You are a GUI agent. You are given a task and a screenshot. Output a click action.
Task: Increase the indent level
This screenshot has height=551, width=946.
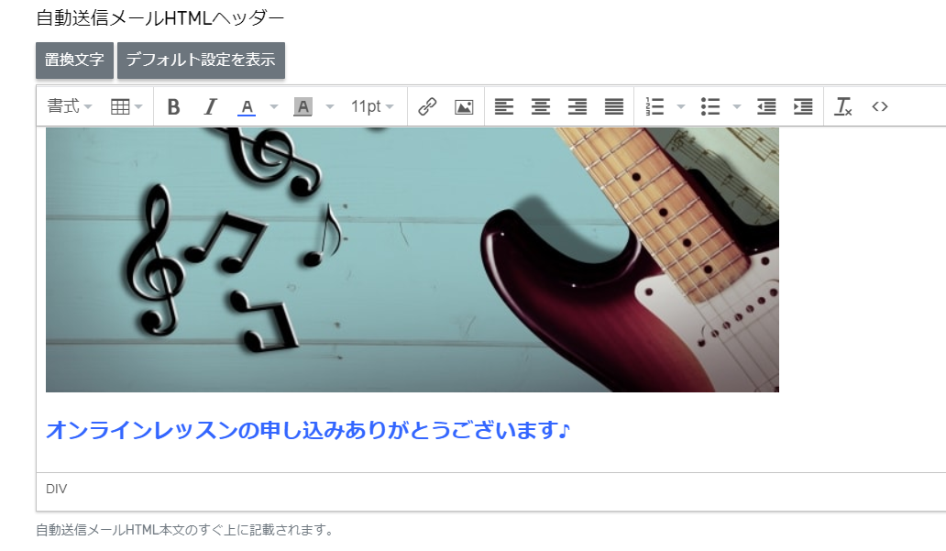pyautogui.click(x=803, y=107)
